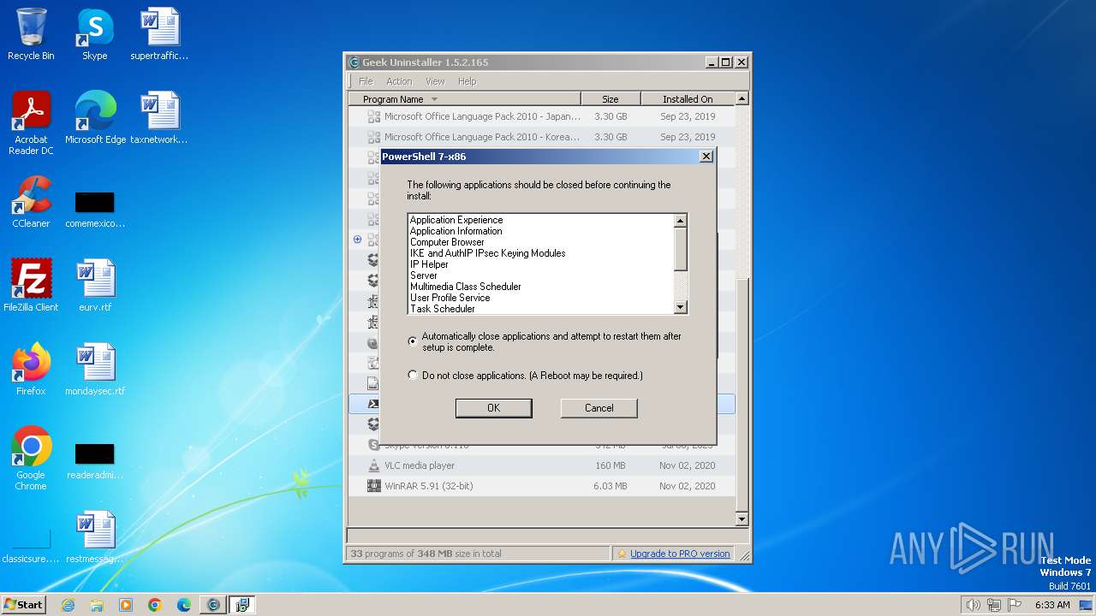Click program list scroll up arrow
Image resolution: width=1096 pixels, height=616 pixels.
[x=742, y=98]
